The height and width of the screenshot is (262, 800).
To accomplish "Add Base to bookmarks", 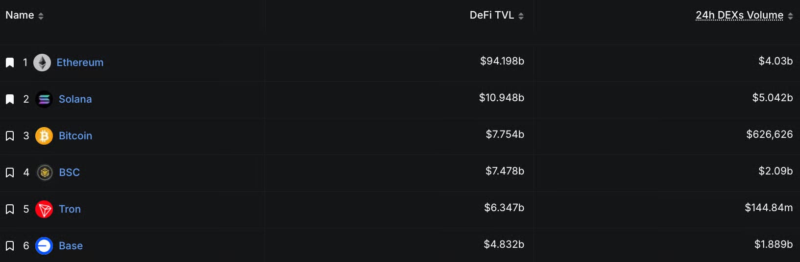I will pos(10,246).
